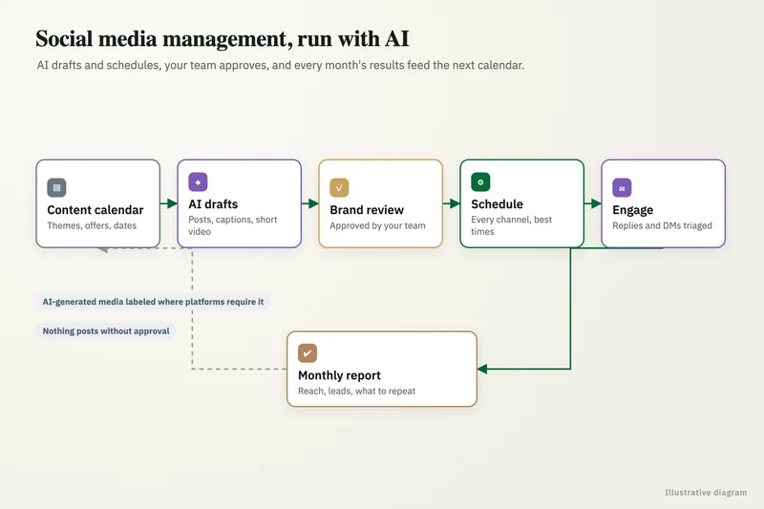Click the purple diamond icon in AI drafts card
The height and width of the screenshot is (509, 764).
pyautogui.click(x=198, y=182)
